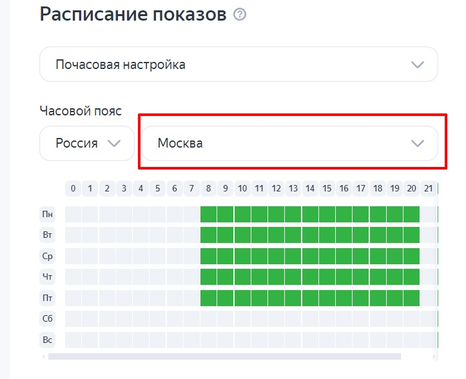Open the Почасовая настройка dropdown
This screenshot has height=379, width=466.
(x=238, y=64)
